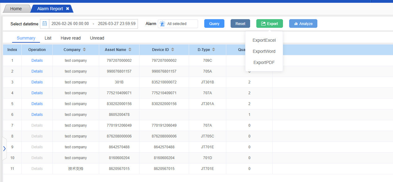Select ExportPDF option

tap(264, 62)
